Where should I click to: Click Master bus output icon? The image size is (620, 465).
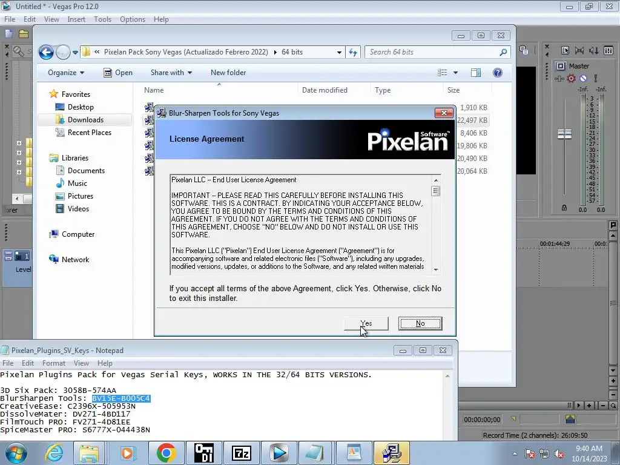coord(561,66)
